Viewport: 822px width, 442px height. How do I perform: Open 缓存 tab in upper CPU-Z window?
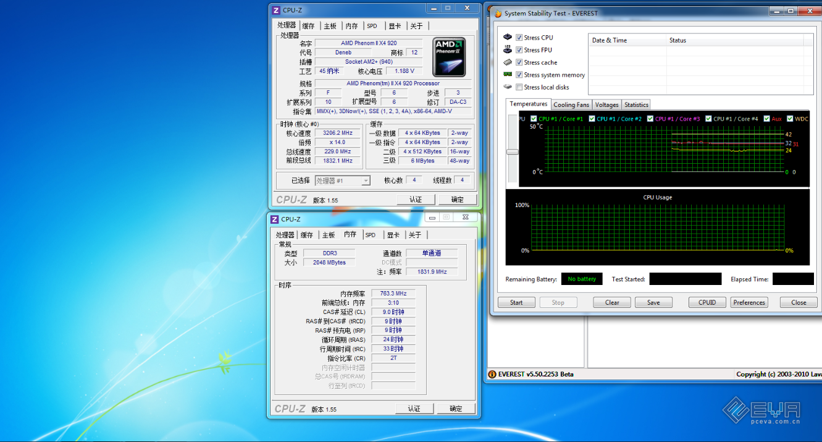tap(309, 26)
